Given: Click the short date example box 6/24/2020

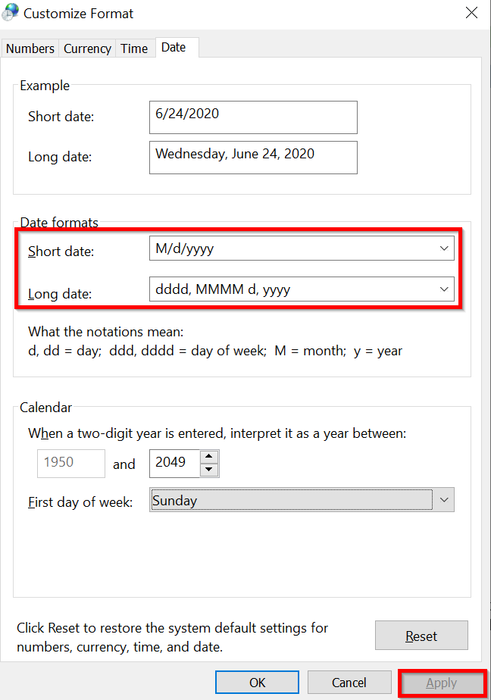Looking at the screenshot, I should tap(253, 117).
